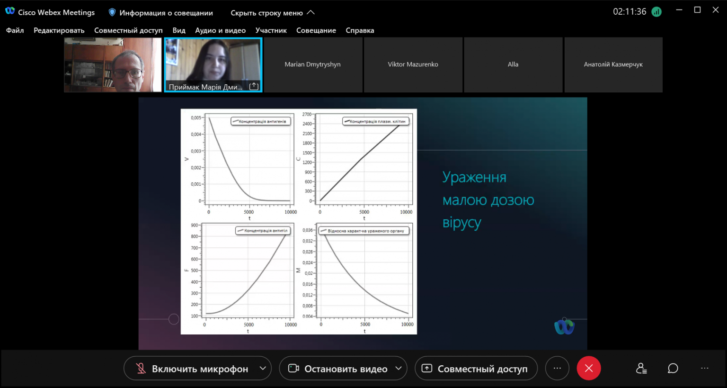This screenshot has height=388, width=727.
Task: Unmute with Включить микрофон button
Action: [x=192, y=368]
